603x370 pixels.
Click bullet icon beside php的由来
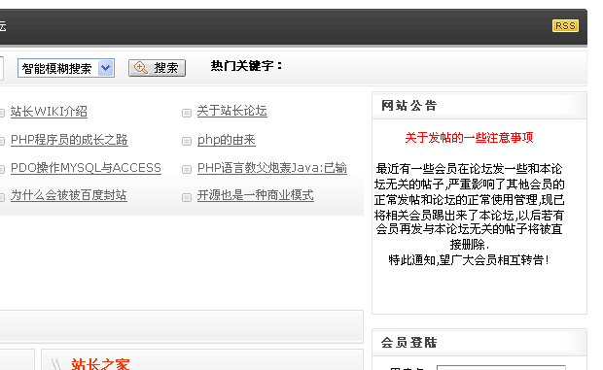pyautogui.click(x=187, y=141)
